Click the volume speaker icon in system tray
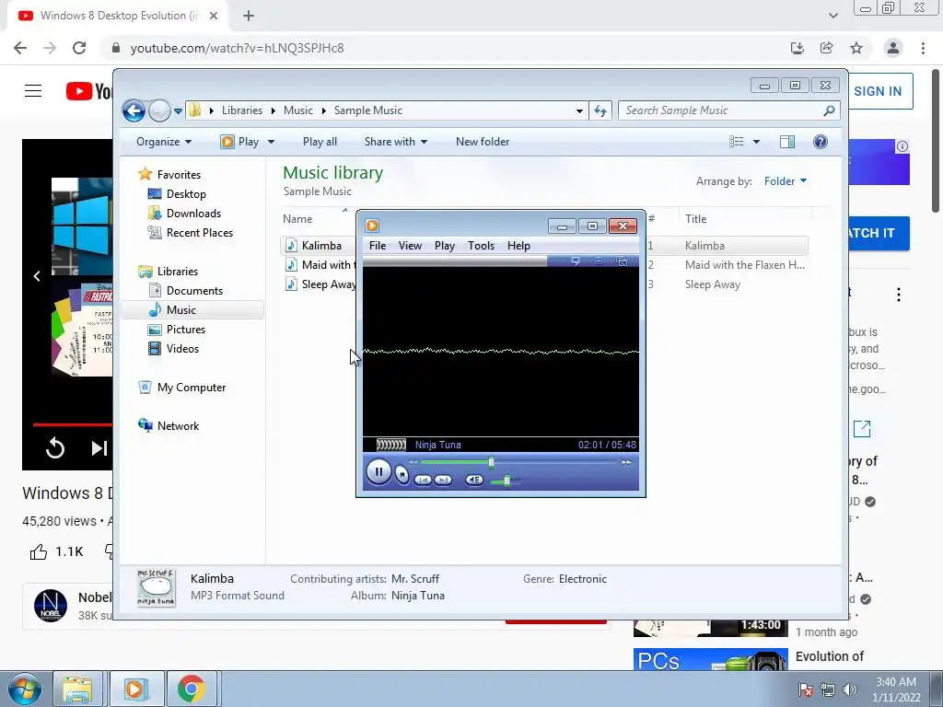This screenshot has height=707, width=943. [850, 690]
